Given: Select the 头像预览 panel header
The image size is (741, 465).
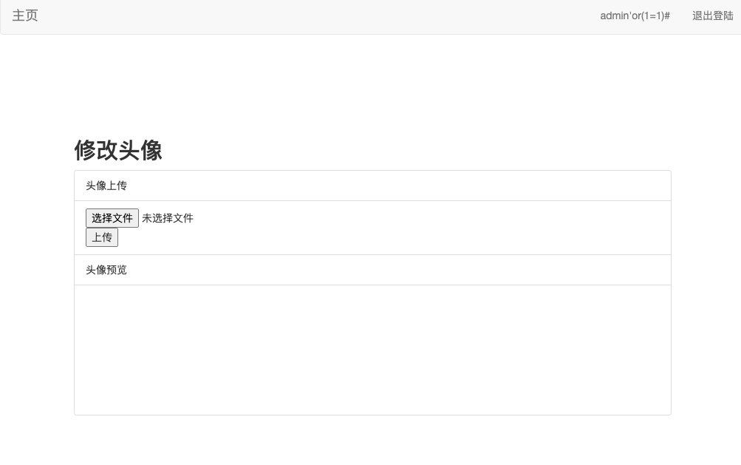Looking at the screenshot, I should pos(106,270).
